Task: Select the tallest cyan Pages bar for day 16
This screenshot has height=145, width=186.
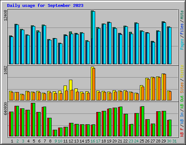Action: (x=94, y=38)
